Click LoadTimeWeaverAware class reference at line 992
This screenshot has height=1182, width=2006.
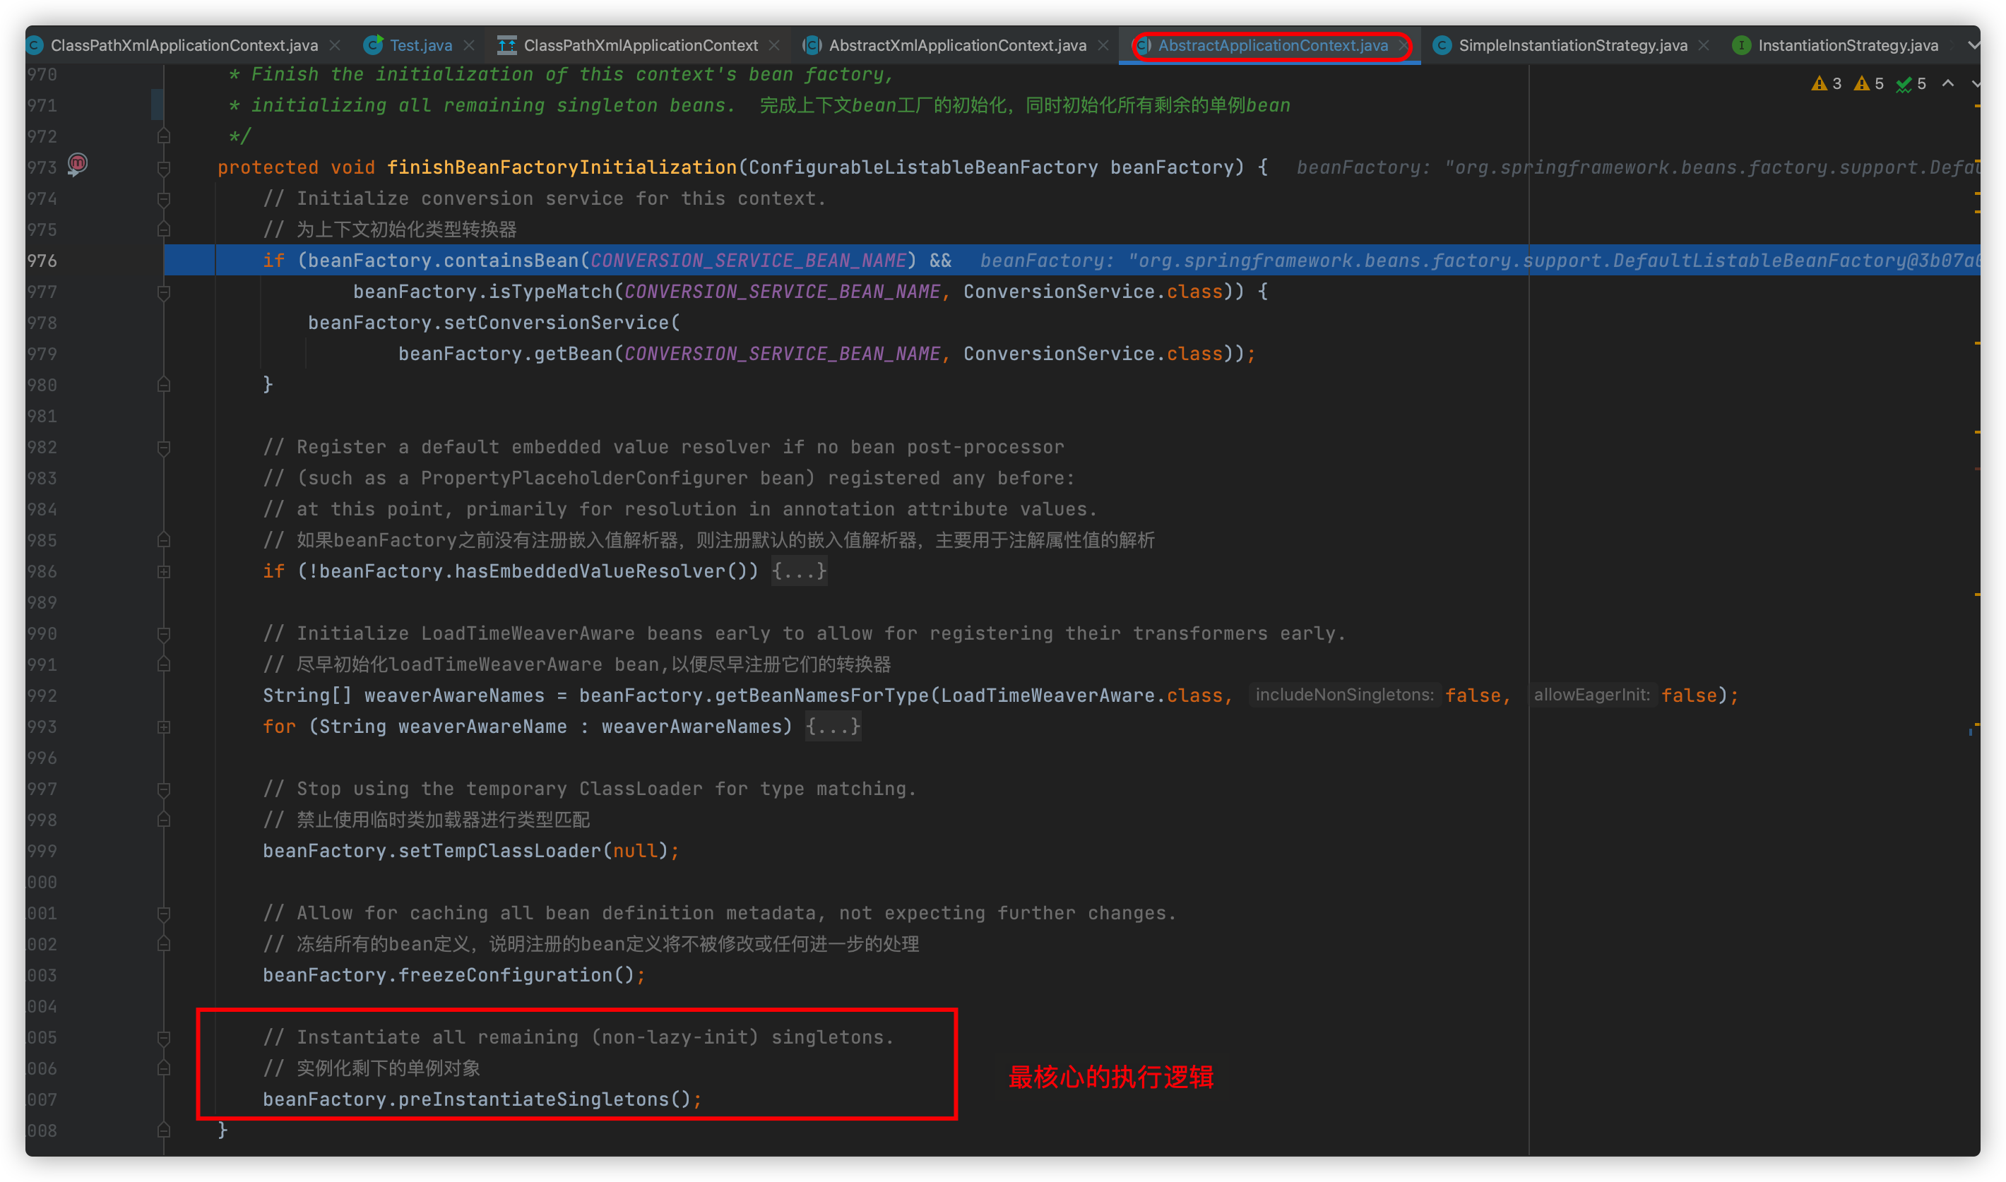click(x=1047, y=696)
